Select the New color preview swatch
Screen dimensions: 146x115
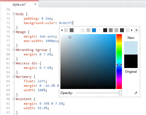(131, 48)
